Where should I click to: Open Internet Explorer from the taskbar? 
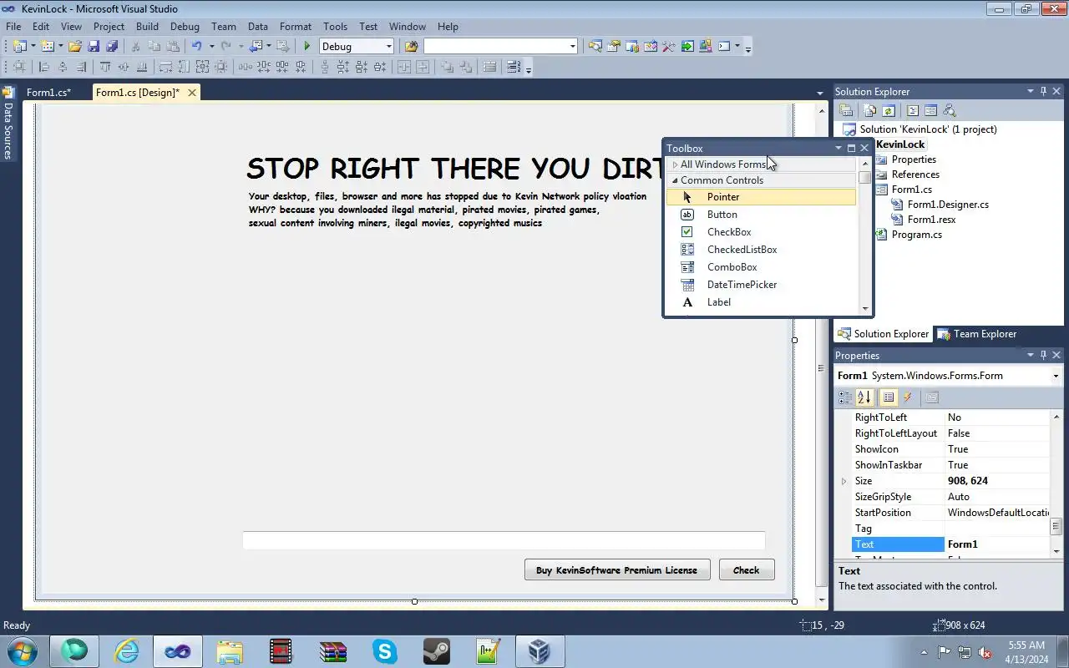126,650
